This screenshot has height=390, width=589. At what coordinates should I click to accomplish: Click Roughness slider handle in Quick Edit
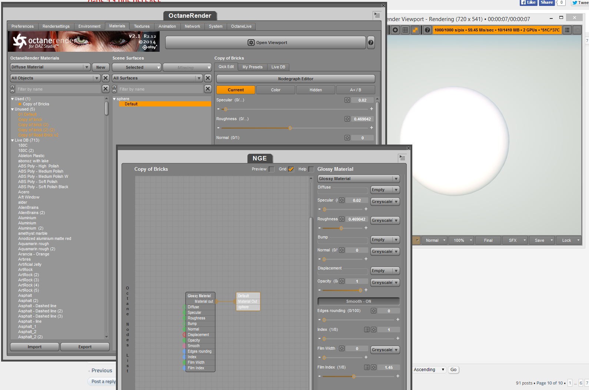(x=290, y=128)
